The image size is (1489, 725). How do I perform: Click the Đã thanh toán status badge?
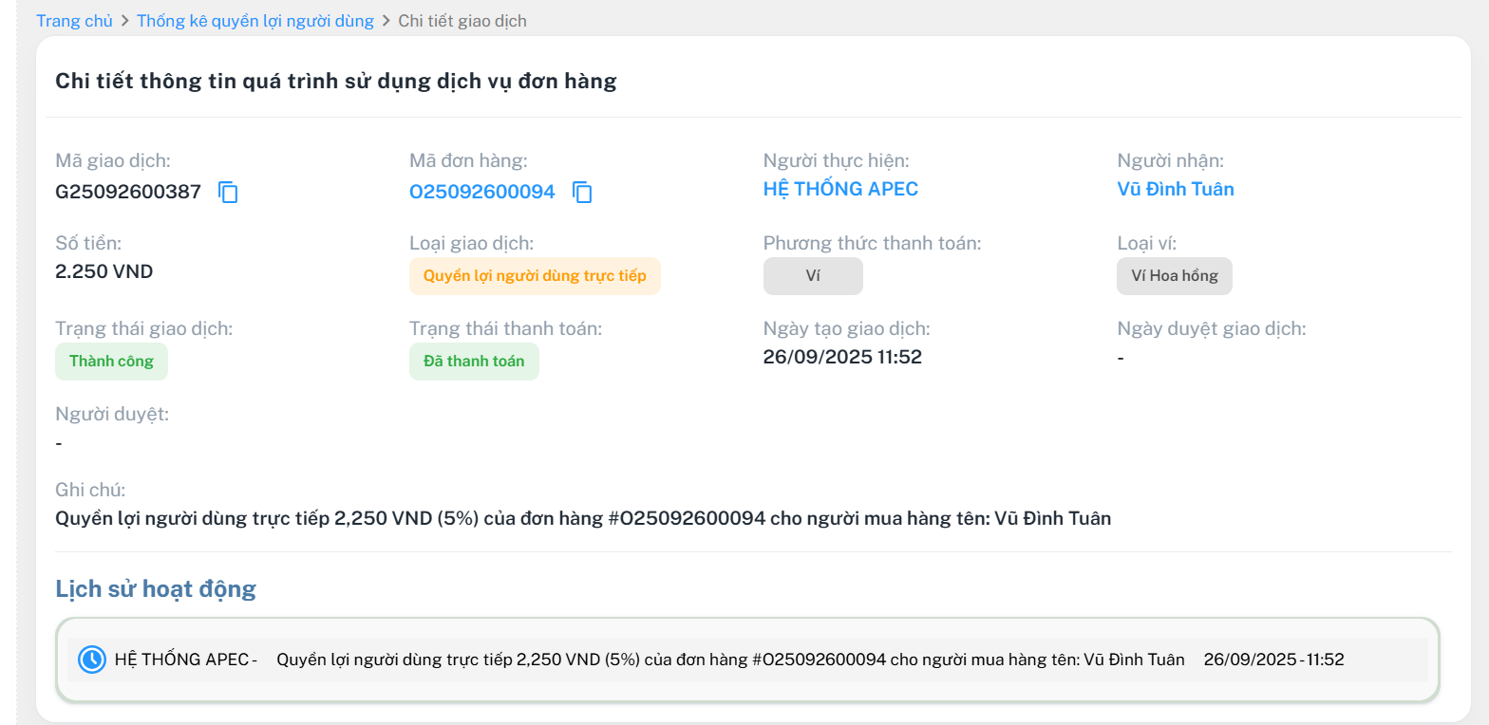click(474, 362)
